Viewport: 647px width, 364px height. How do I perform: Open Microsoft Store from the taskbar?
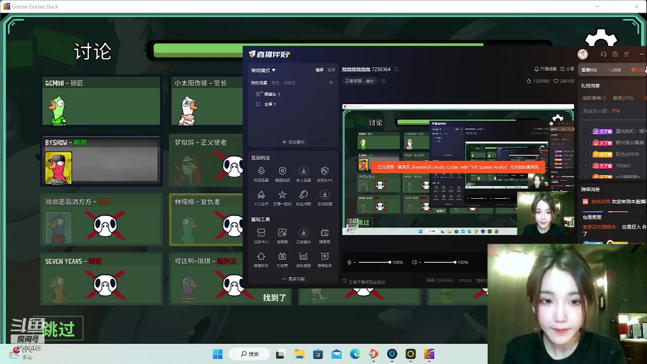click(x=318, y=354)
